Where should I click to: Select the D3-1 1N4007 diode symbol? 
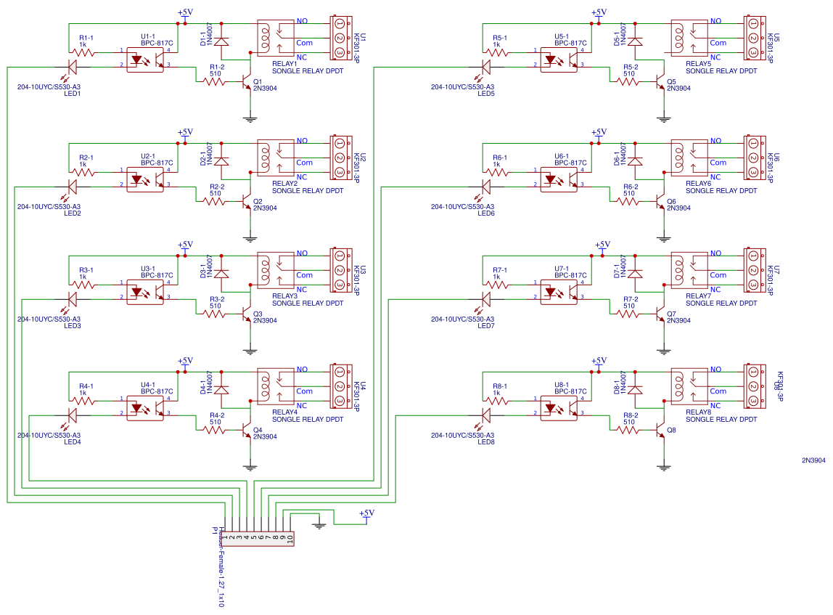tap(221, 274)
